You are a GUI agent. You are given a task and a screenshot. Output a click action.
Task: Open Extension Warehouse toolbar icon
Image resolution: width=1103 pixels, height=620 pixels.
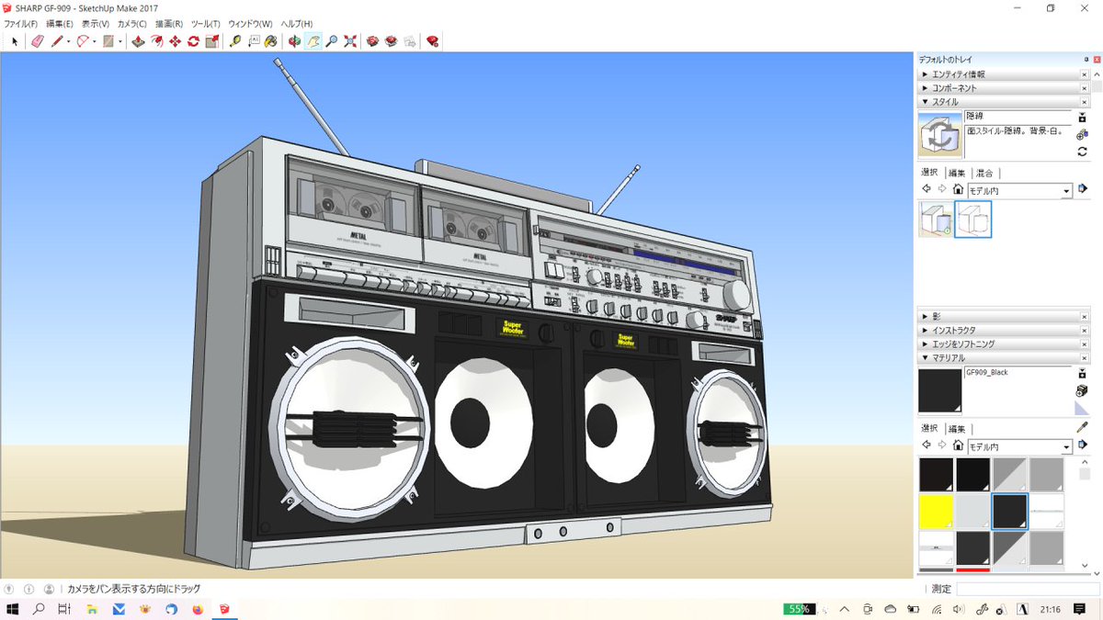[433, 41]
